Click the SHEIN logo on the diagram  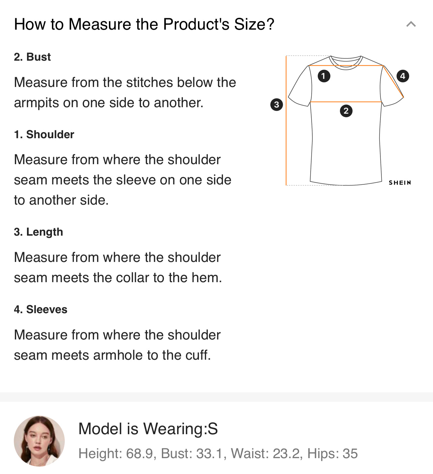[400, 183]
